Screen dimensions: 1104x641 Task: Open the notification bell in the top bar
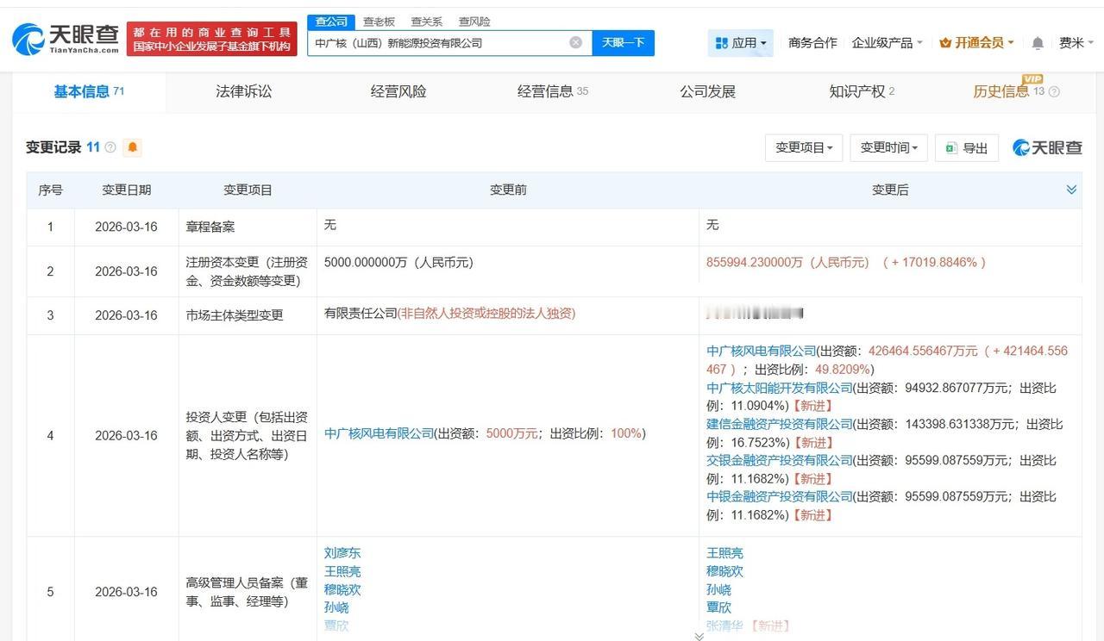click(1037, 41)
